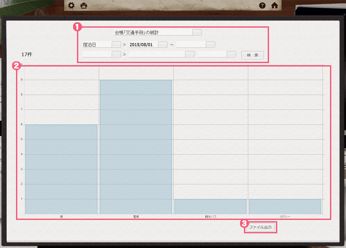Open settings with the gear icon
This screenshot has height=248, width=346.
point(72,6)
